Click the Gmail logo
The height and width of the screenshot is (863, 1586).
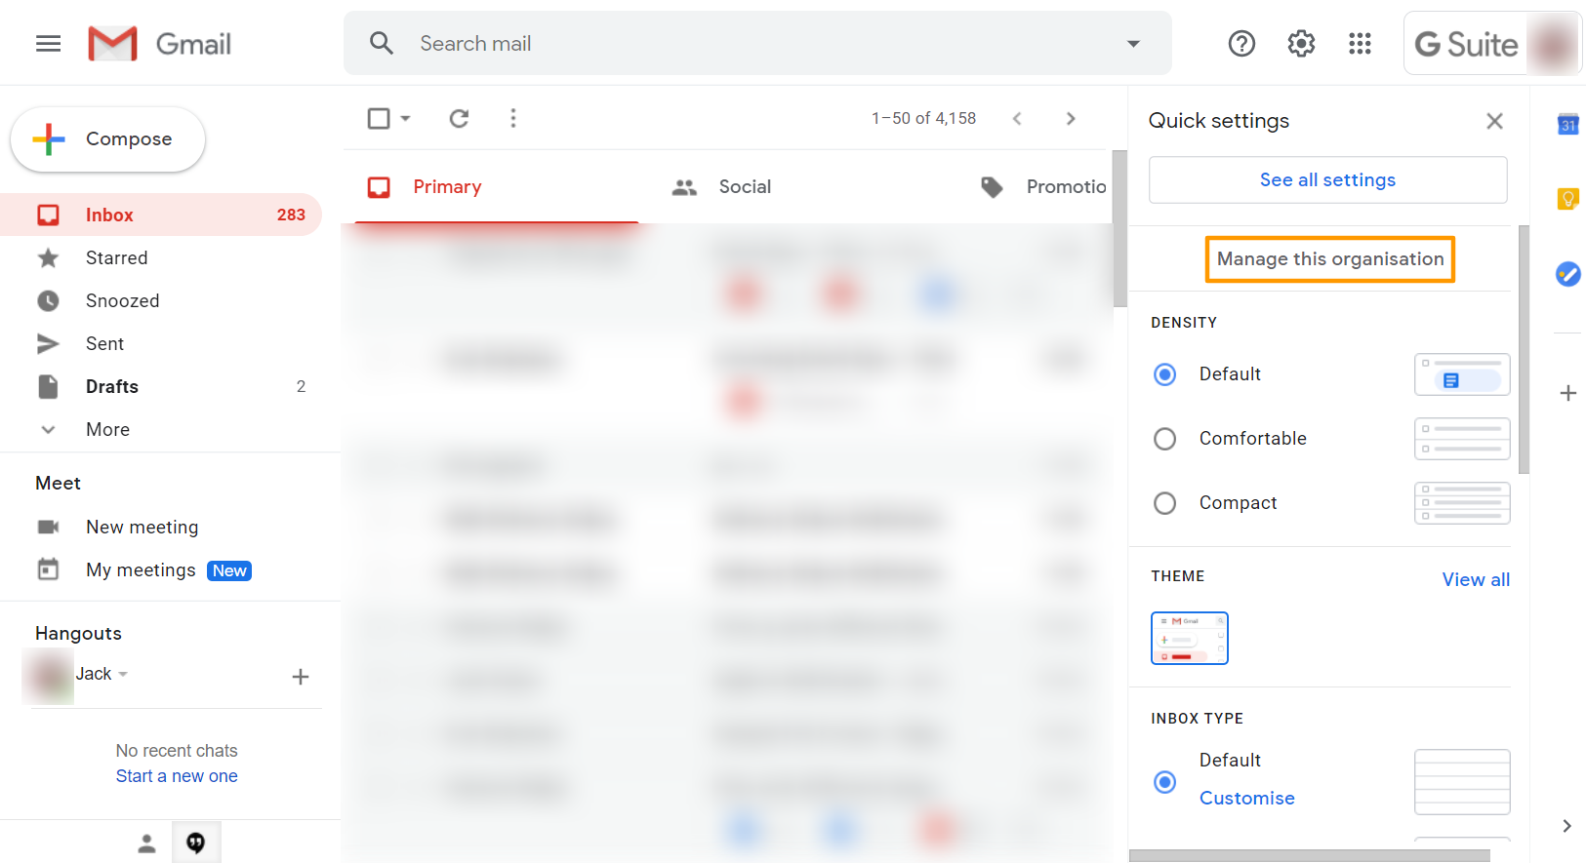159,44
